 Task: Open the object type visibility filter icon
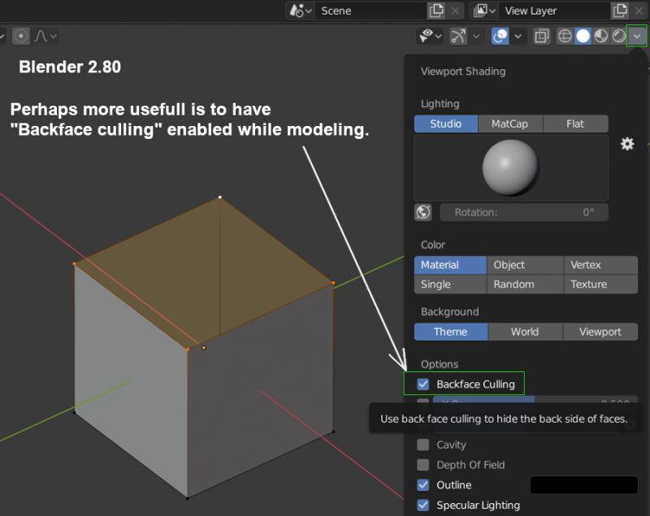[x=426, y=36]
